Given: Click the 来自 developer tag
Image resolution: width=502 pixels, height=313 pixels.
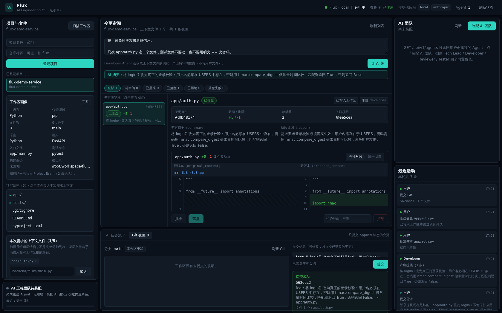Looking at the screenshot, I should (374, 100).
